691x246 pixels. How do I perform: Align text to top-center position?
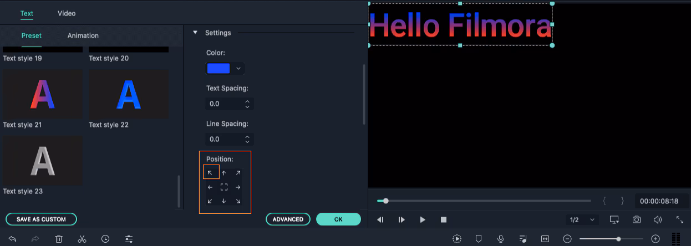click(x=223, y=173)
